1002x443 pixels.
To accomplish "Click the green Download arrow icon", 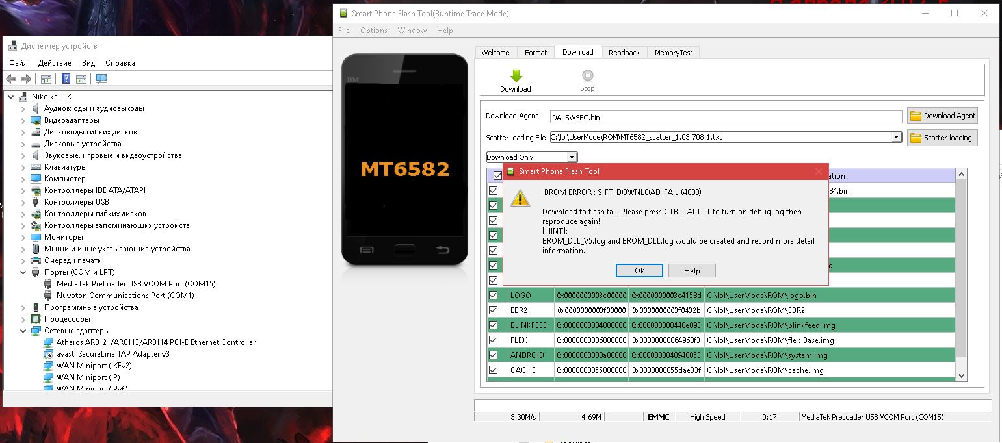I will (516, 76).
